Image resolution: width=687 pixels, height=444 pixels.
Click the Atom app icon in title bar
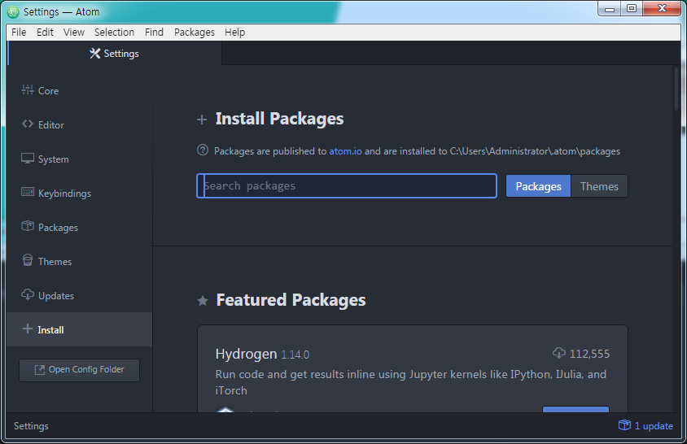pos(14,12)
